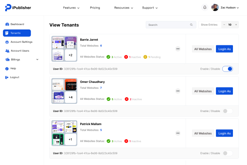Click Barrie Jarret's green active check icon
Image resolution: width=247 pixels, height=165 pixels.
(x=108, y=57)
